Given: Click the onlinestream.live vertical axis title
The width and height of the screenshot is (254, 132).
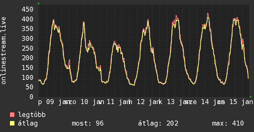Looking at the screenshot, I should (3, 51).
